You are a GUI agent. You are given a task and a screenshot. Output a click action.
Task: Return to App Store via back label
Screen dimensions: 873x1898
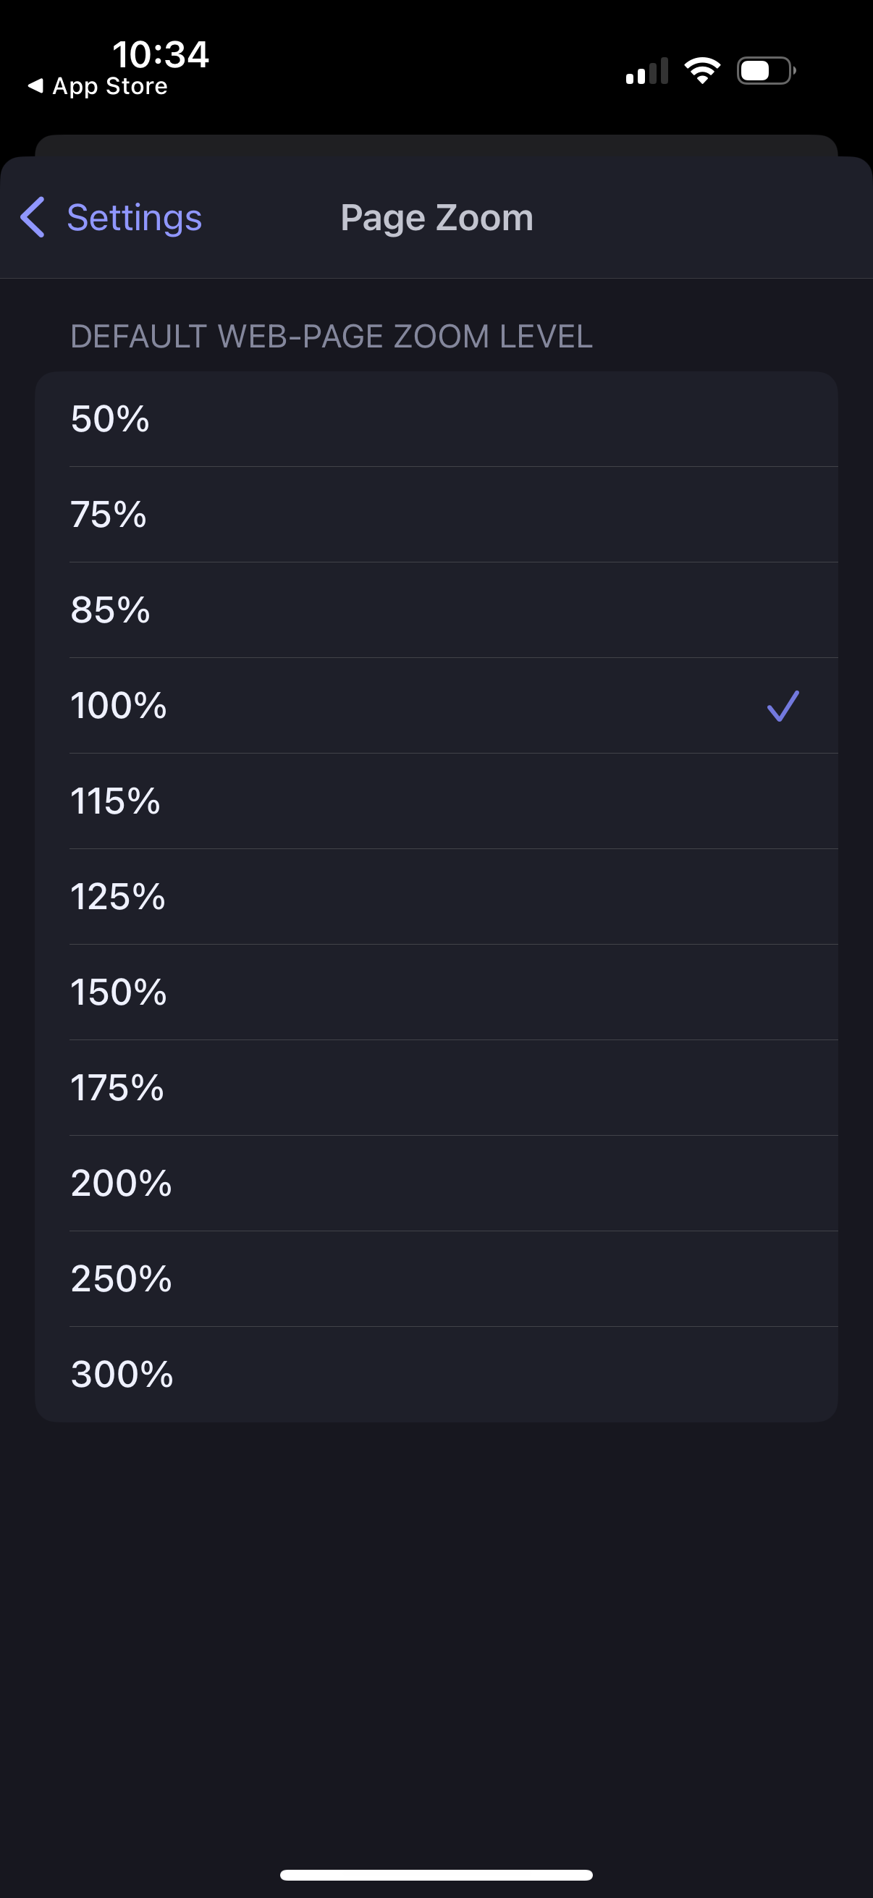109,86
